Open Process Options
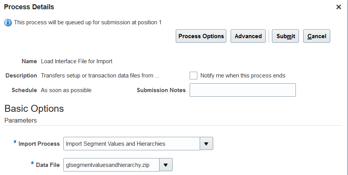 tap(201, 36)
